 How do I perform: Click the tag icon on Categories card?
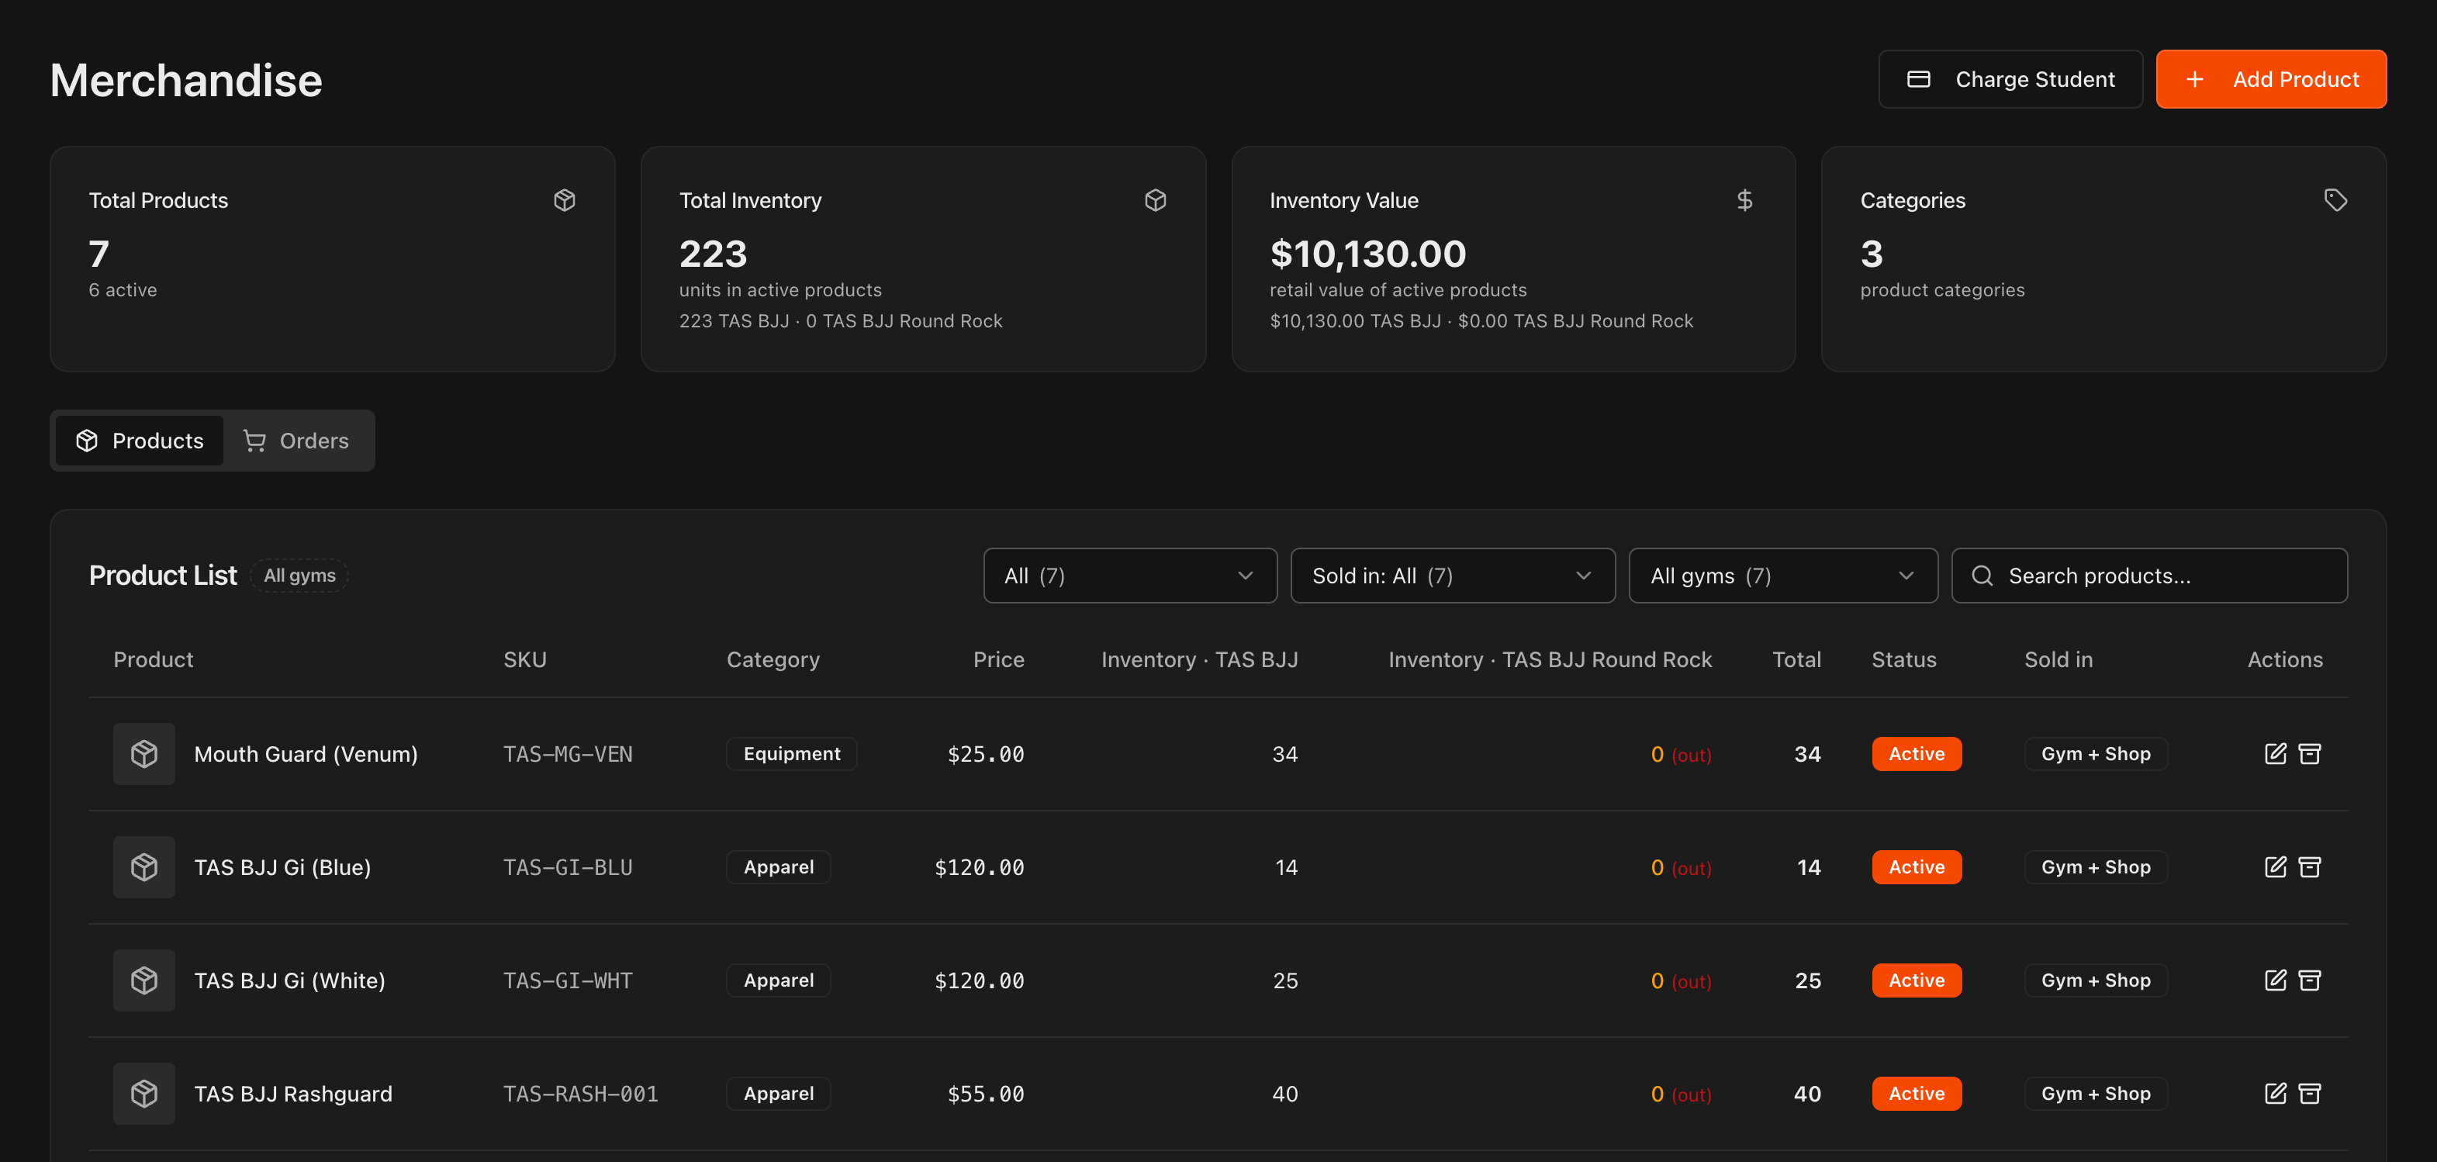click(x=2335, y=199)
